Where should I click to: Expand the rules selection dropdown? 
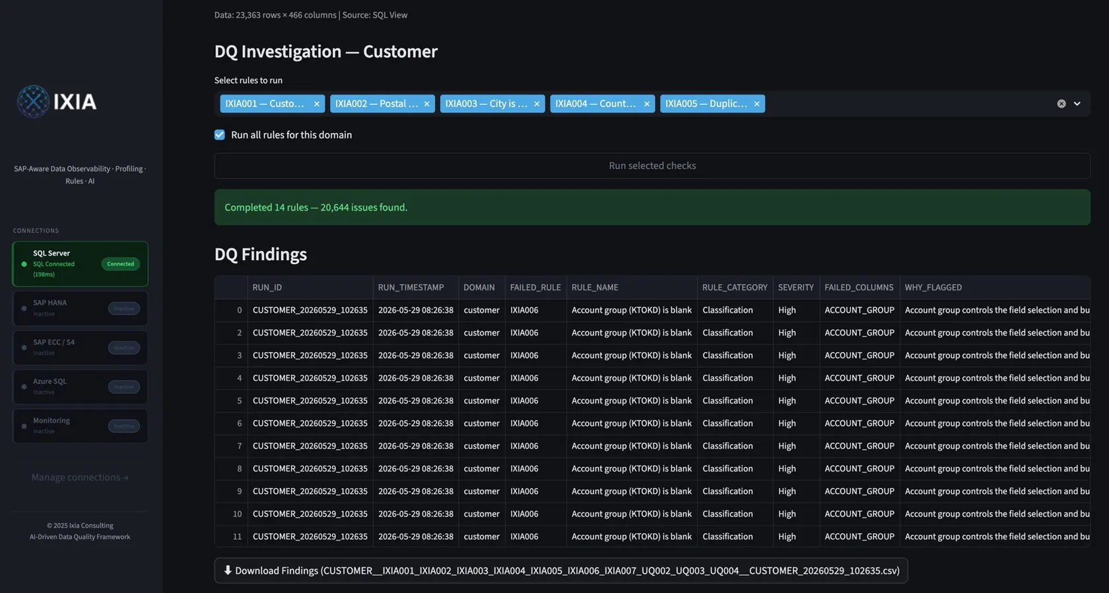tap(1077, 104)
